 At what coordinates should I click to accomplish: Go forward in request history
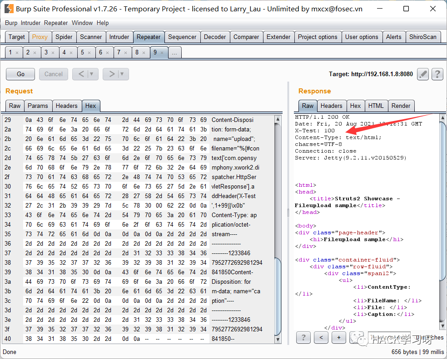click(x=112, y=74)
